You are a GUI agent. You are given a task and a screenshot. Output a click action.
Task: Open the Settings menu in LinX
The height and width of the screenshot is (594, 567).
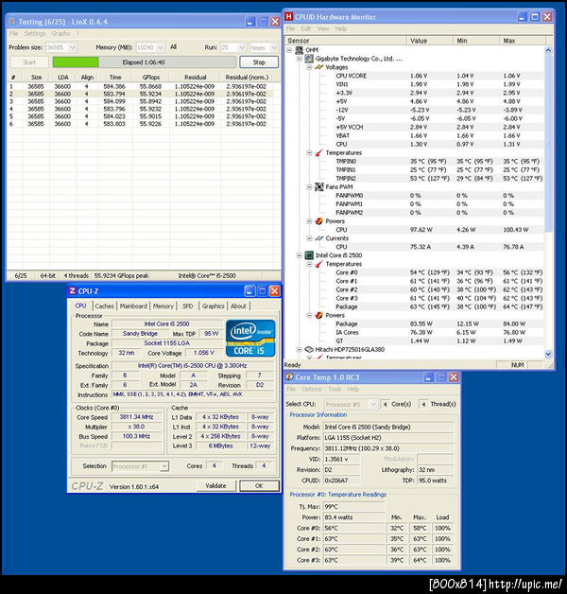point(35,33)
